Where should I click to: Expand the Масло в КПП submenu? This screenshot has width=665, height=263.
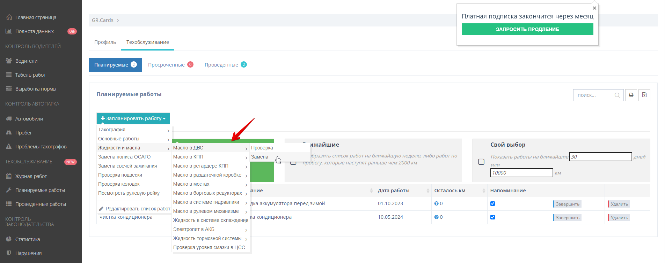[211, 157]
